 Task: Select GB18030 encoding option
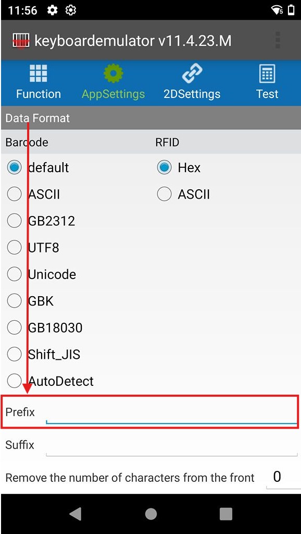pyautogui.click(x=14, y=327)
